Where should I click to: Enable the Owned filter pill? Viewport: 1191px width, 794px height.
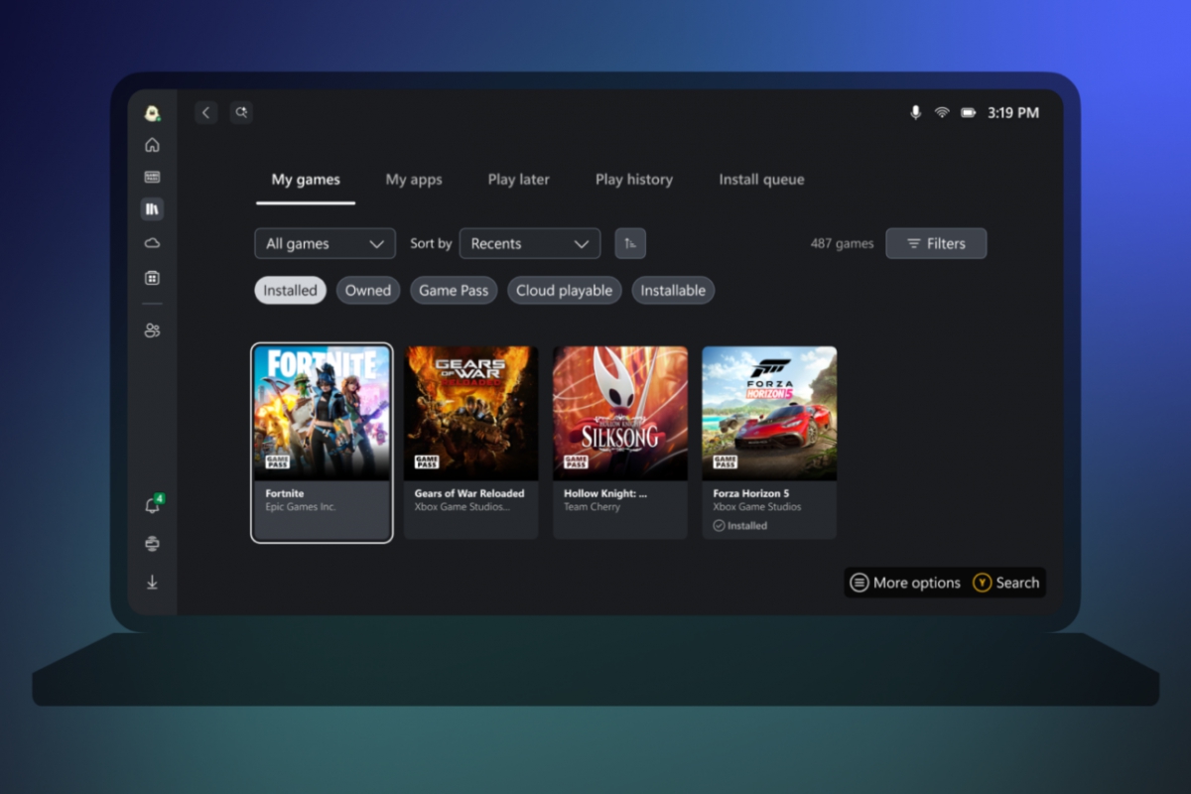[367, 290]
